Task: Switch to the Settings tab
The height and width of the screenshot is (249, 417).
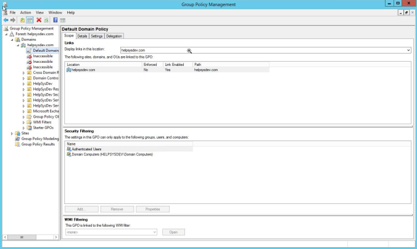Action: (x=97, y=36)
